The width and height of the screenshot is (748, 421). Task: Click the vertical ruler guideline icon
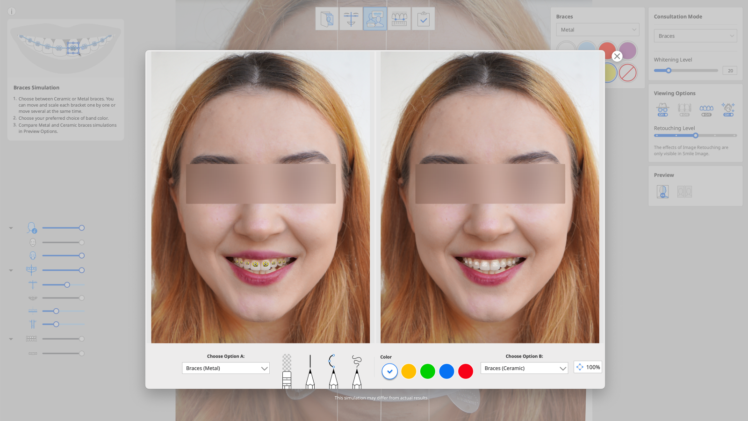(33, 324)
